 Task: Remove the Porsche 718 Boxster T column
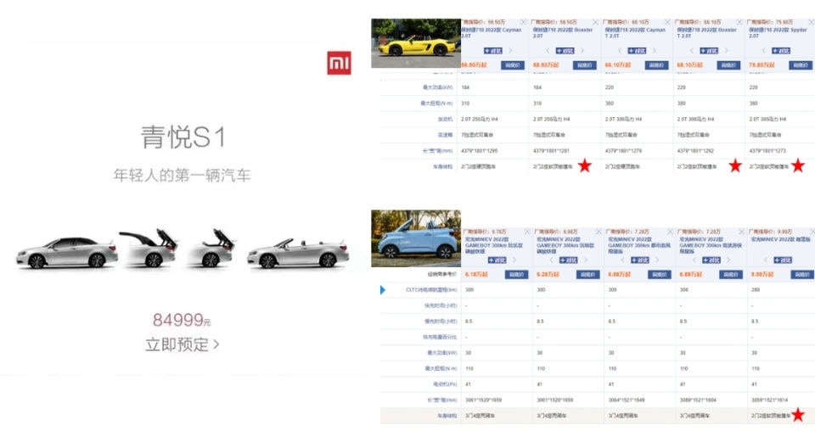click(x=739, y=22)
